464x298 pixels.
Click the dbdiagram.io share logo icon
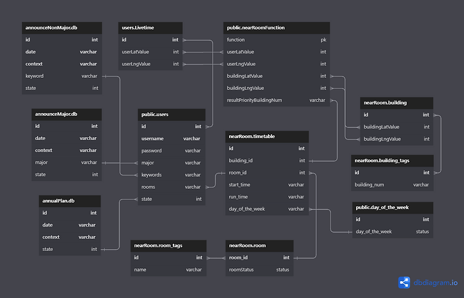pos(404,282)
